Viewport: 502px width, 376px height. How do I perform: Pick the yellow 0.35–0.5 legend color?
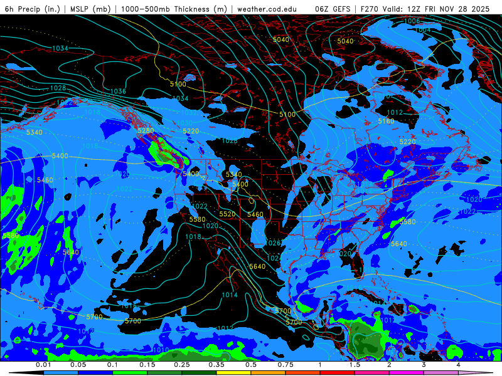point(233,373)
